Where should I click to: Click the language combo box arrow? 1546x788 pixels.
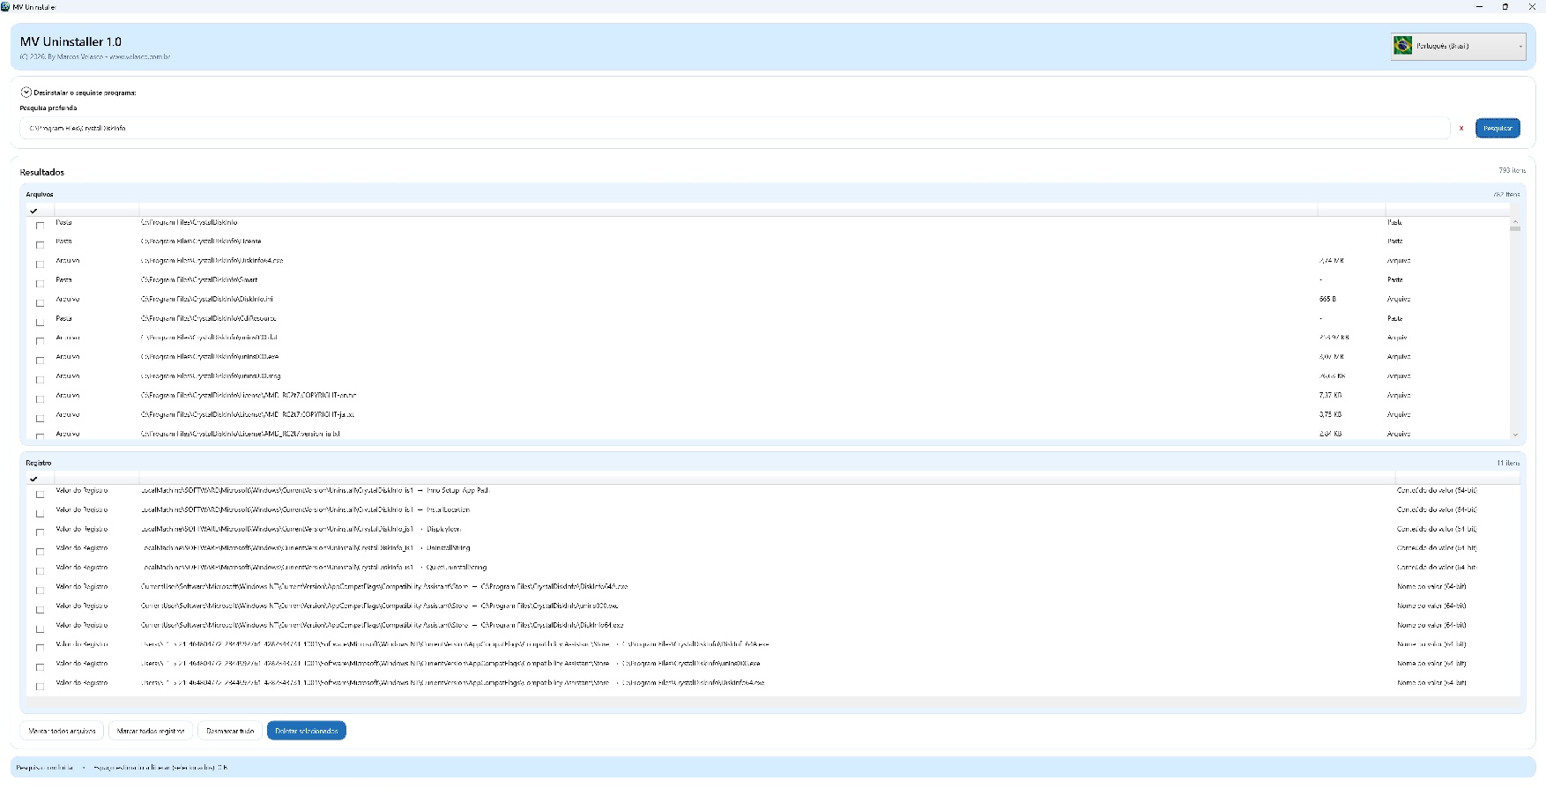coord(1520,46)
